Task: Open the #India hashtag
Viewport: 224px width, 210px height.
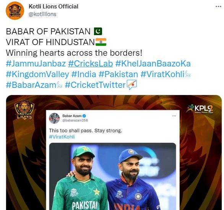Action: point(84,74)
